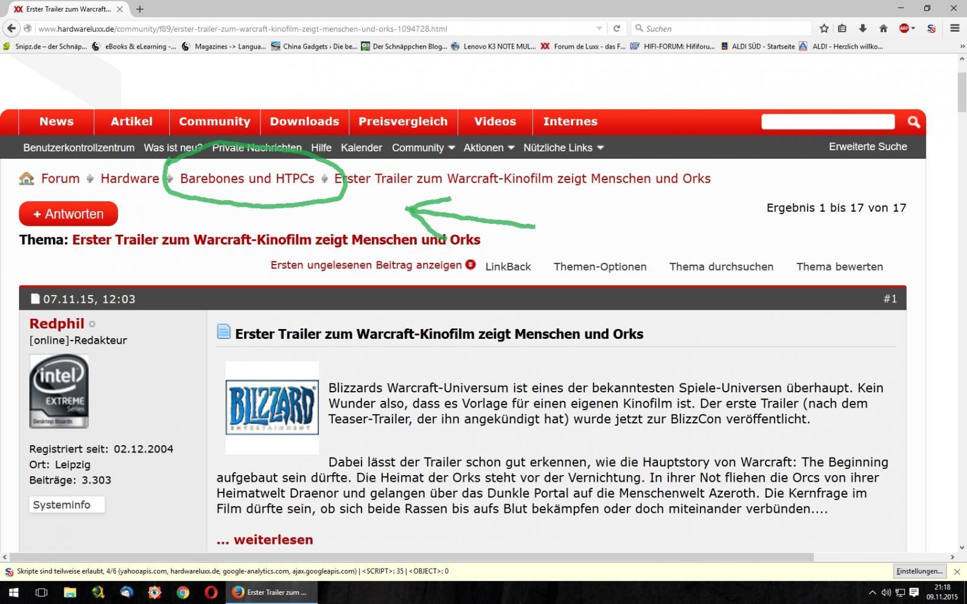Click the volume speaker tray icon
Image resolution: width=967 pixels, height=604 pixels.
tap(886, 592)
